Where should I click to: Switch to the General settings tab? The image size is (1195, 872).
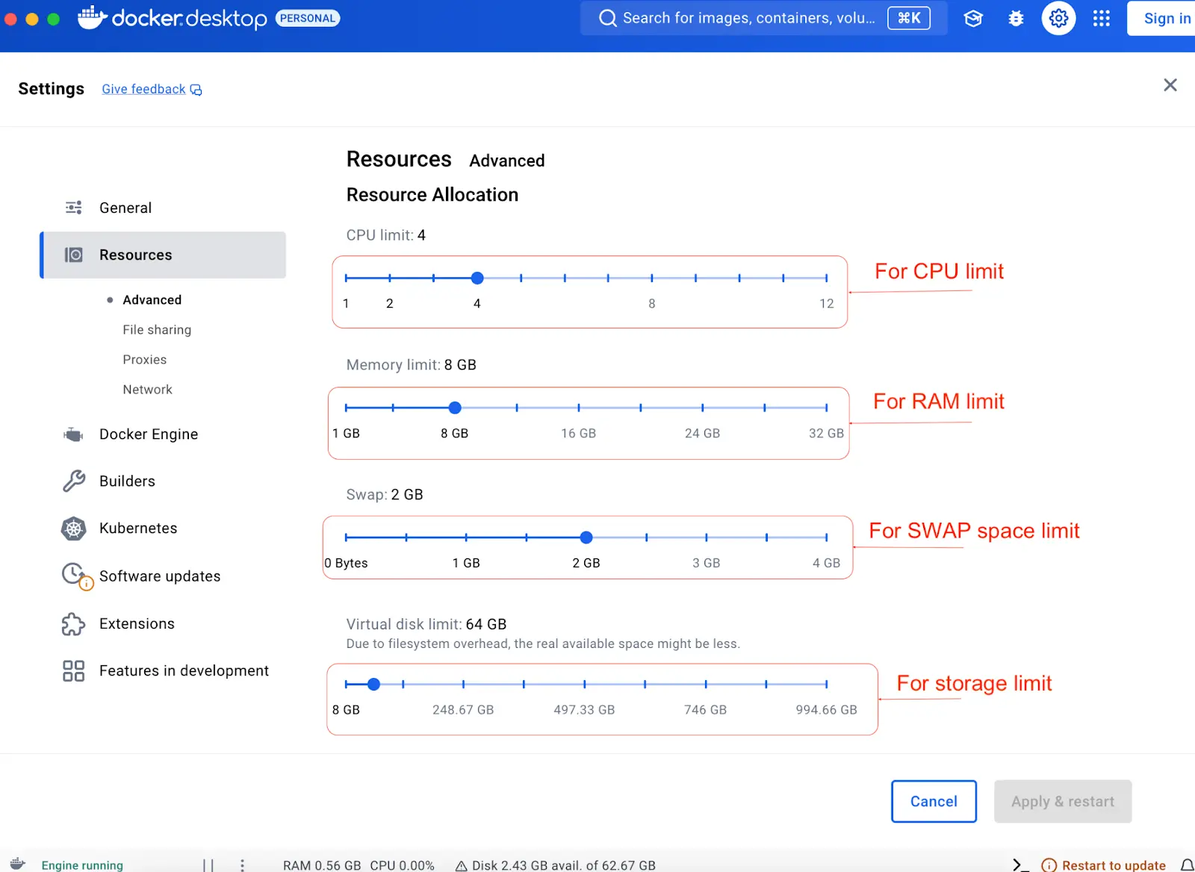[x=125, y=208]
